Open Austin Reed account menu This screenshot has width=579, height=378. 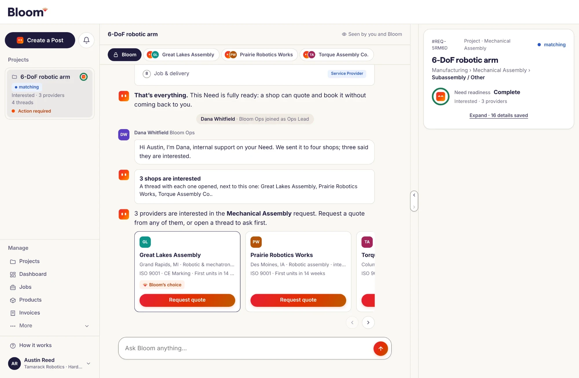coord(50,363)
